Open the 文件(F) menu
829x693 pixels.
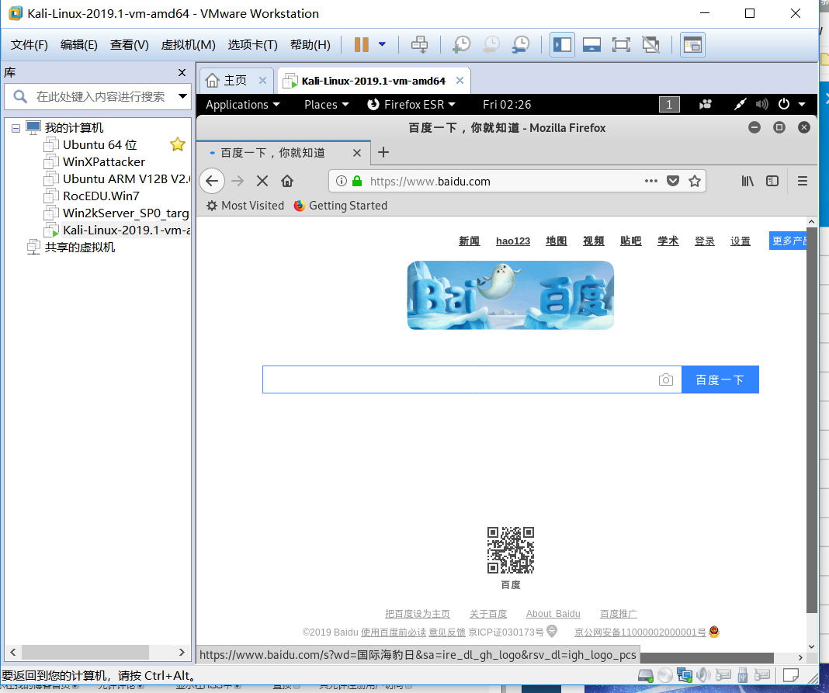pos(29,45)
